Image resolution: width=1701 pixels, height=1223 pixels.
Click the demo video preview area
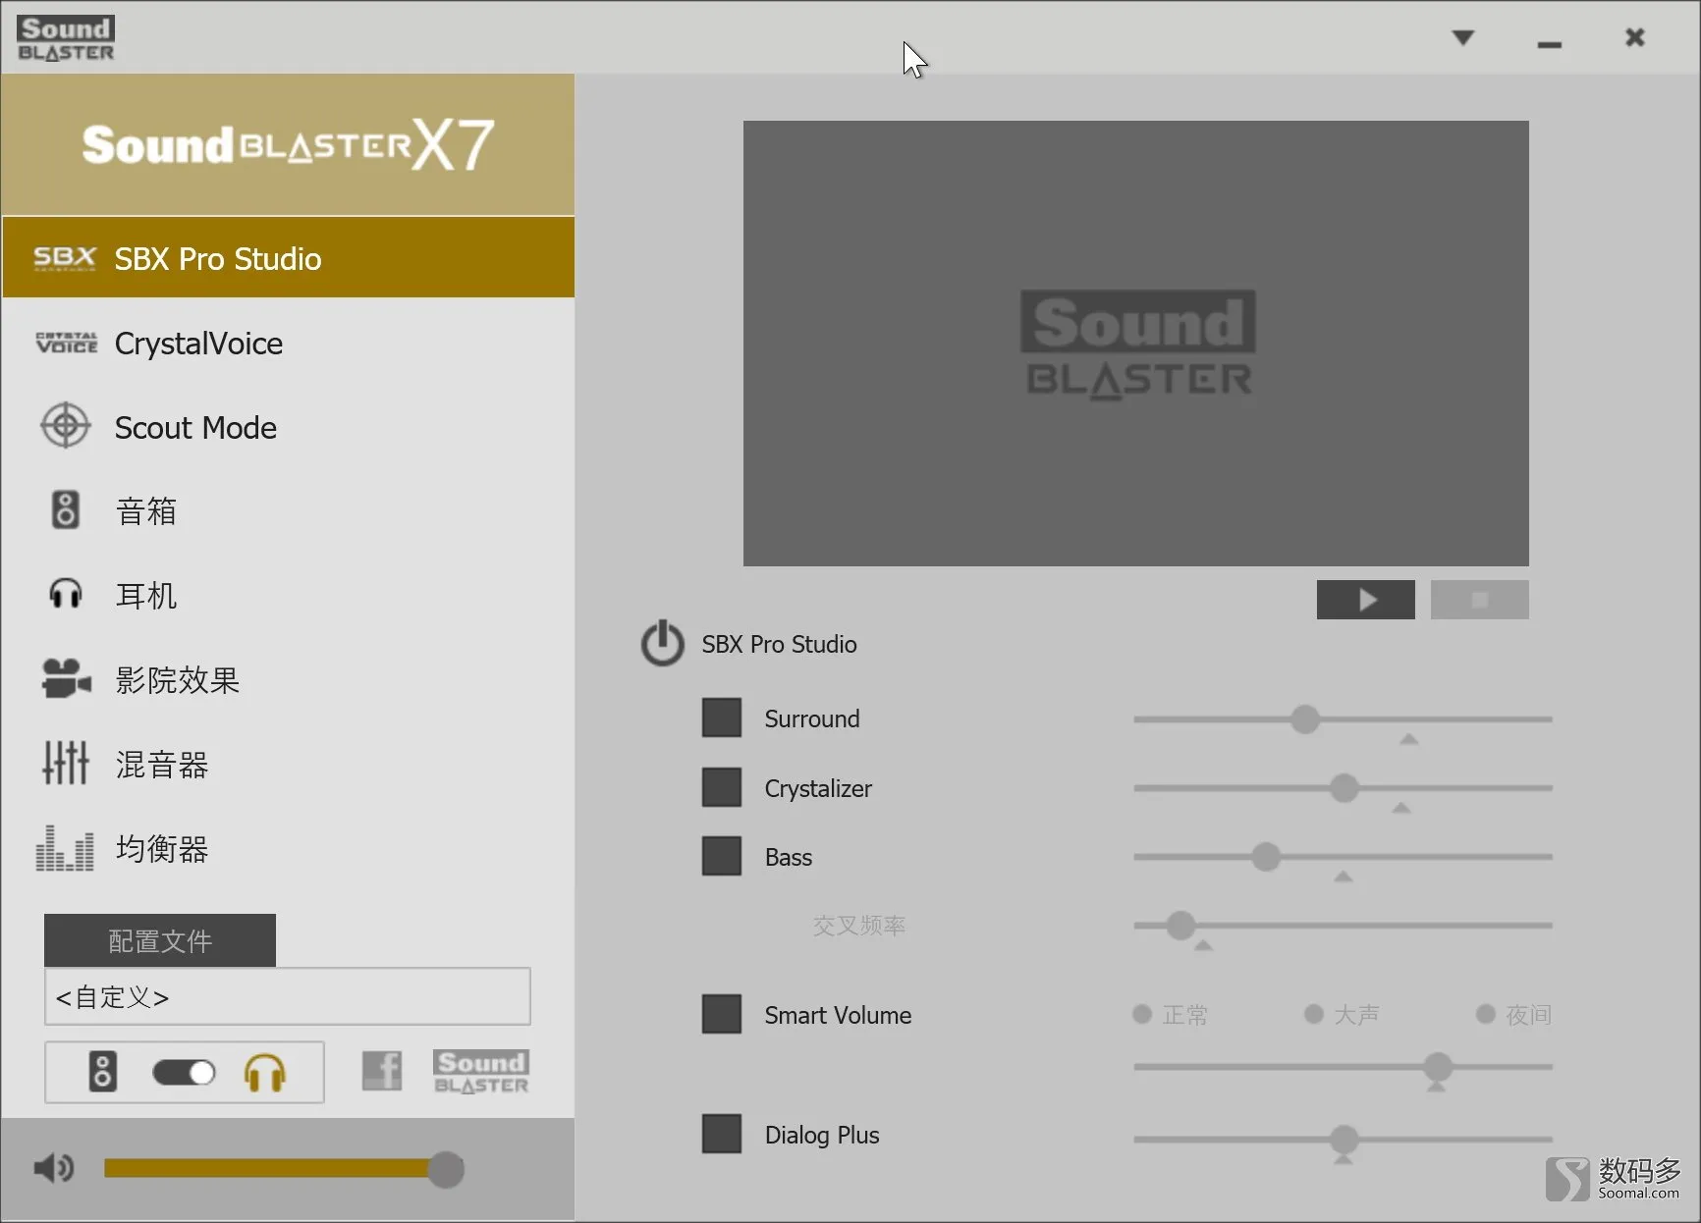tap(1136, 344)
